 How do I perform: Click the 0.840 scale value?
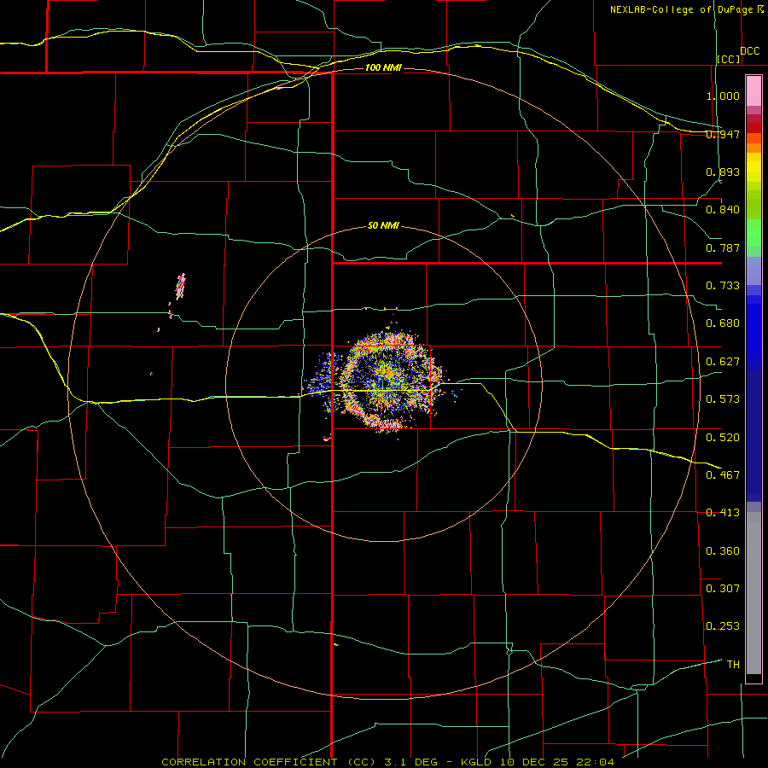coord(723,210)
